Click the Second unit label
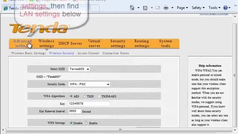The width and height of the screenshot is (238, 134). pos(86,112)
